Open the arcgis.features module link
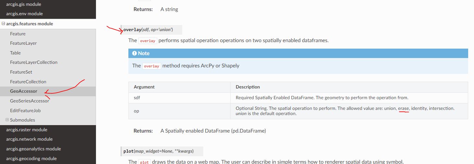The width and height of the screenshot is (474, 164). (30, 24)
